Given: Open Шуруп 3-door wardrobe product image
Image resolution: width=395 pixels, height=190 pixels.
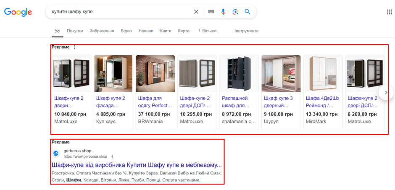Looking at the screenshot, I should [x=281, y=73].
